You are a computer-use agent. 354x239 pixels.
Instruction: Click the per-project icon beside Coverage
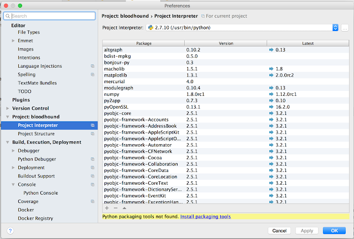(x=92, y=201)
